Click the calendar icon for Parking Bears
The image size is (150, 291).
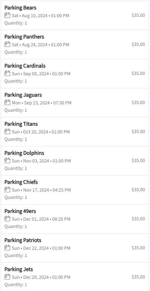click(x=7, y=15)
